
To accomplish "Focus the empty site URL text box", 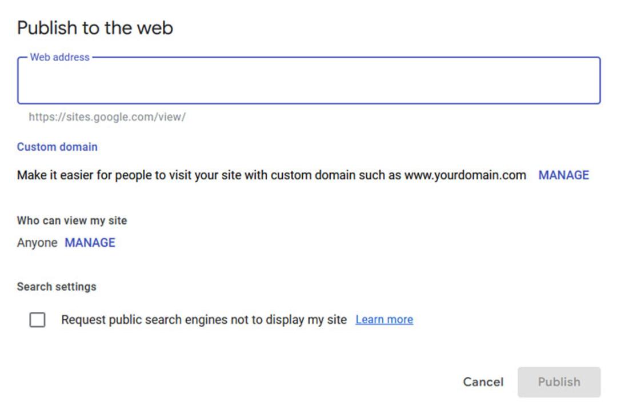I will click(308, 81).
